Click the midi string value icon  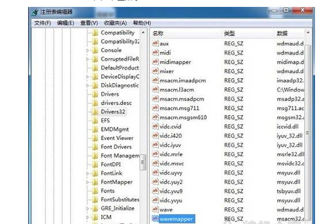pyautogui.click(x=156, y=52)
